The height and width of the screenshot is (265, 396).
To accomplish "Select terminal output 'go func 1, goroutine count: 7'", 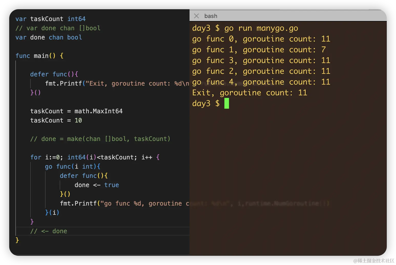I will (x=259, y=50).
